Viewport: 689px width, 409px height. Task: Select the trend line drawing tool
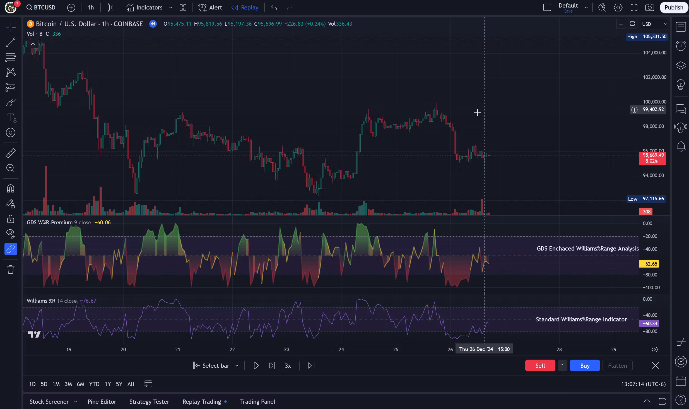point(11,42)
